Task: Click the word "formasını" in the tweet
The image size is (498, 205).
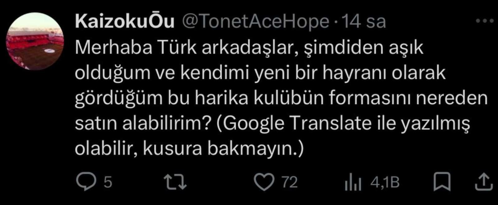Action: point(364,98)
